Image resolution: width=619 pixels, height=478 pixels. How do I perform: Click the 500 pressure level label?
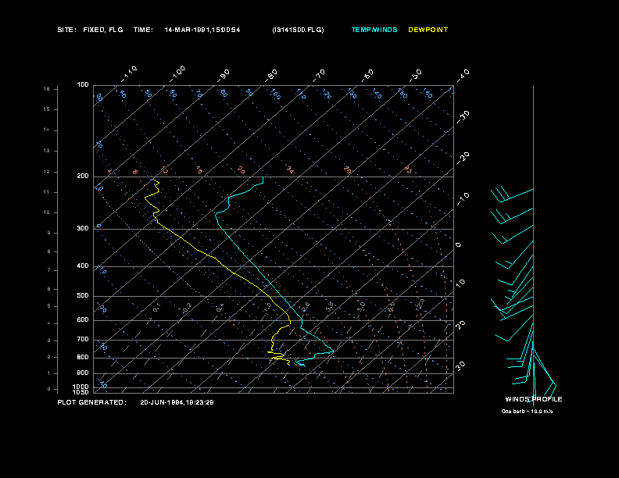click(83, 296)
